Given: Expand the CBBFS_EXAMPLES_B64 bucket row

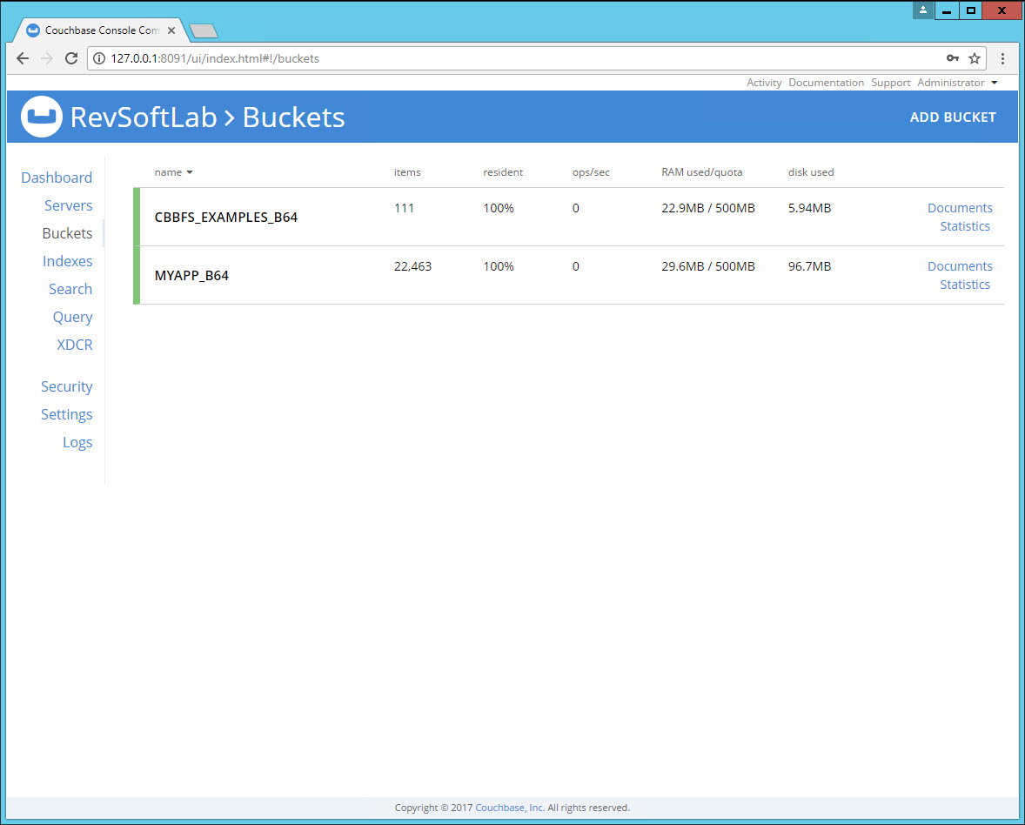Looking at the screenshot, I should [568, 217].
